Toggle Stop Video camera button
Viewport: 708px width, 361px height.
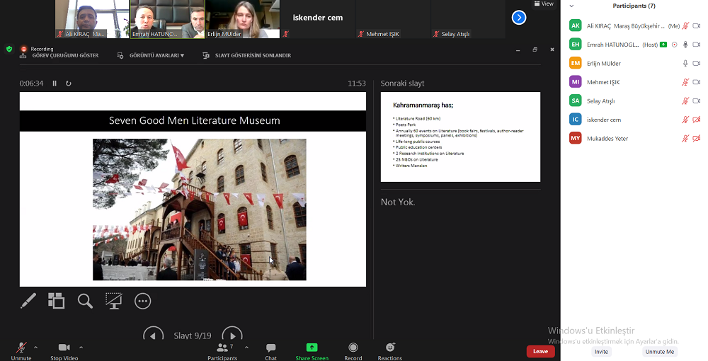[x=64, y=350]
